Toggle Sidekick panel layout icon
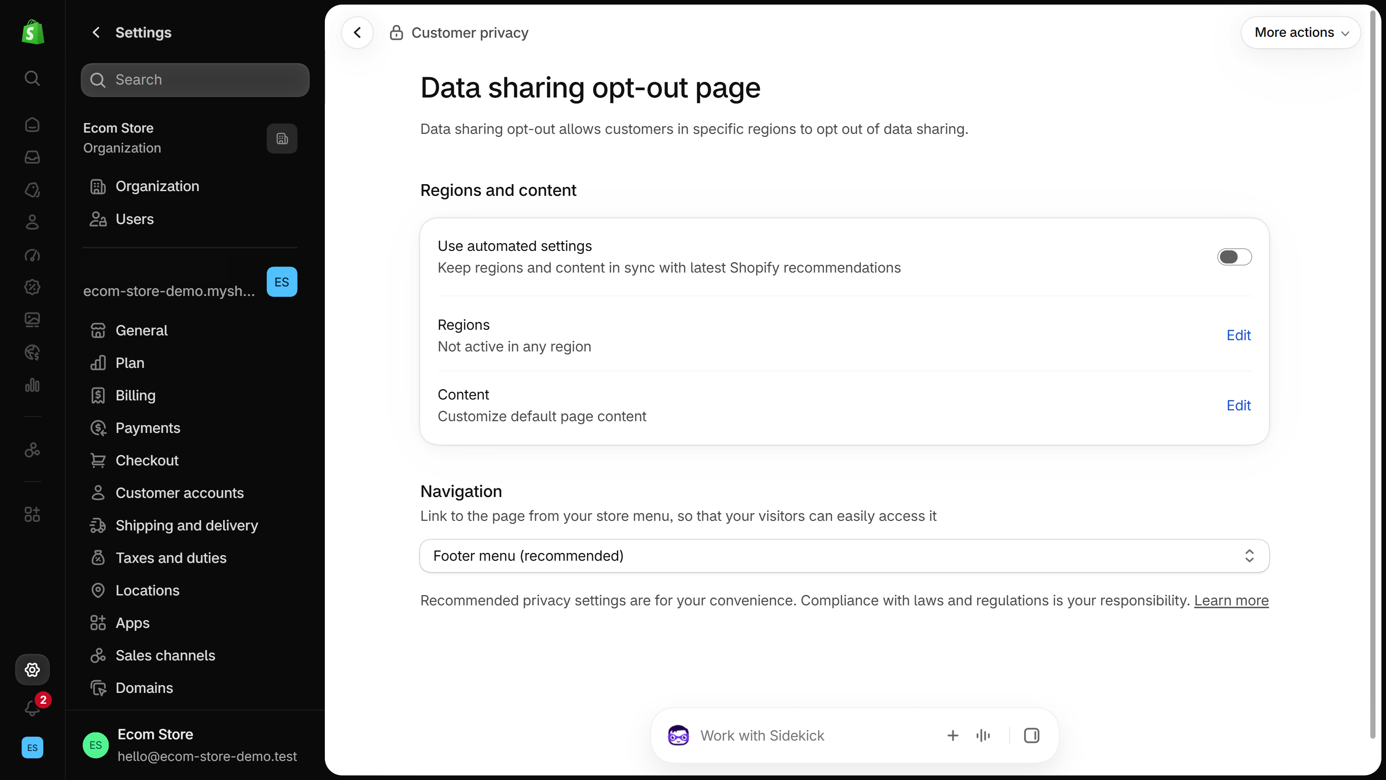The image size is (1386, 780). (1031, 736)
